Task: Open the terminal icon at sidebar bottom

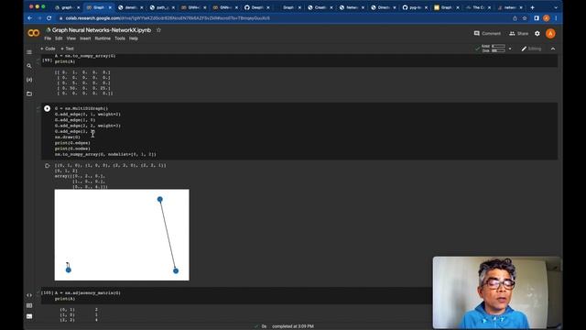Action: 29,316
